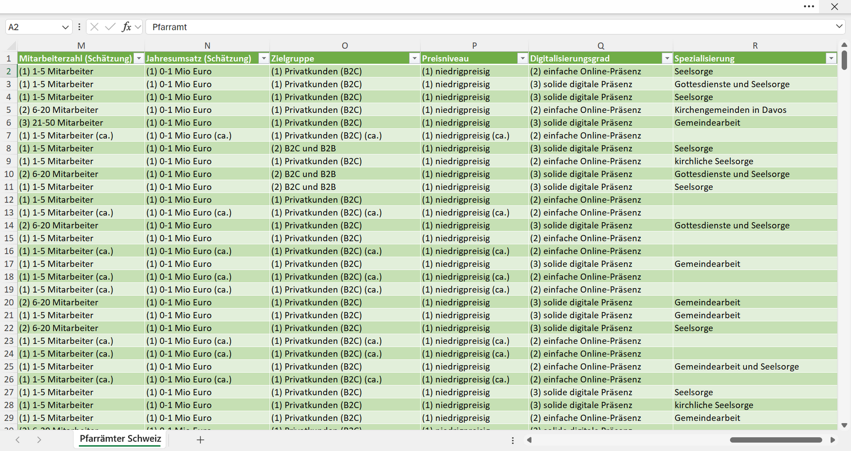Open the three-dots more options menu
851x451 pixels.
809,7
